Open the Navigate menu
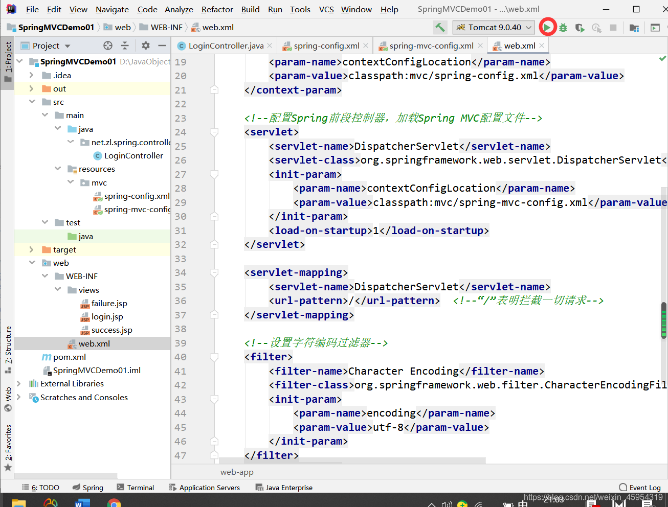Screen dimensions: 668x507 click(x=112, y=9)
